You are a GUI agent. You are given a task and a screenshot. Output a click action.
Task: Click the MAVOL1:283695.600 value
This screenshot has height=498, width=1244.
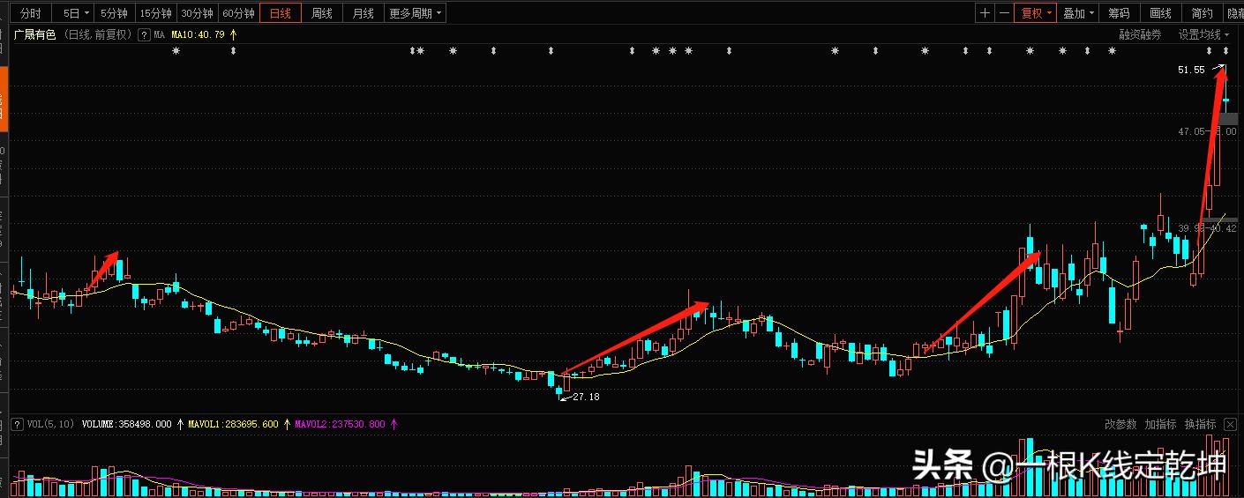pyautogui.click(x=233, y=424)
